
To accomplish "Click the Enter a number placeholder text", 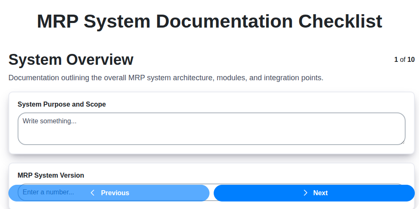I will coord(48,192).
